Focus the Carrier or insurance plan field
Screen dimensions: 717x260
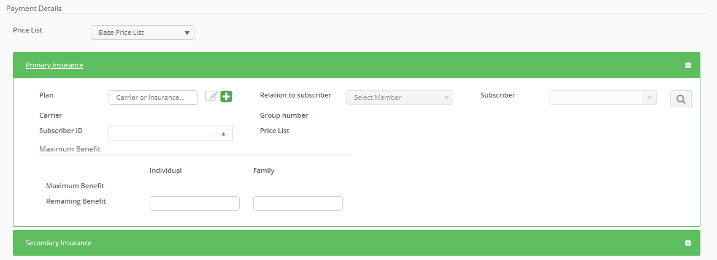point(153,97)
